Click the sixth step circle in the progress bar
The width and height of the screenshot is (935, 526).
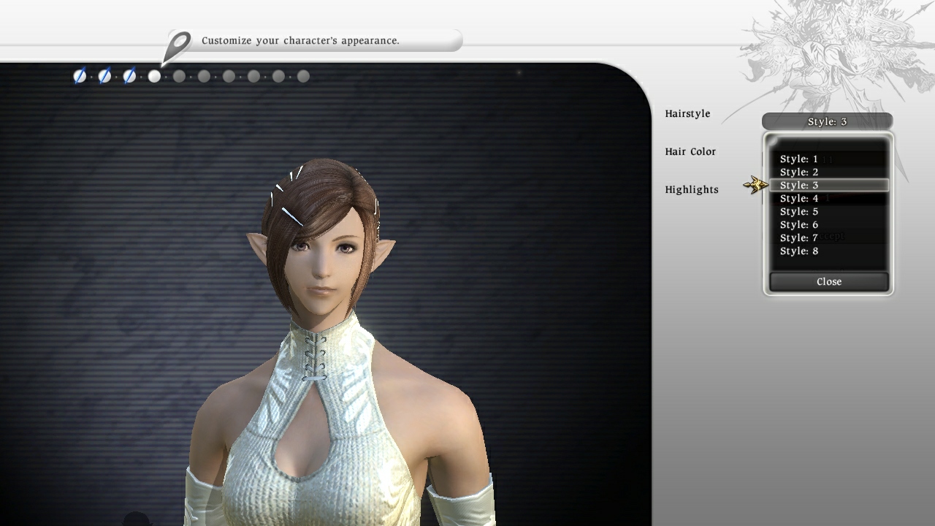coord(205,76)
